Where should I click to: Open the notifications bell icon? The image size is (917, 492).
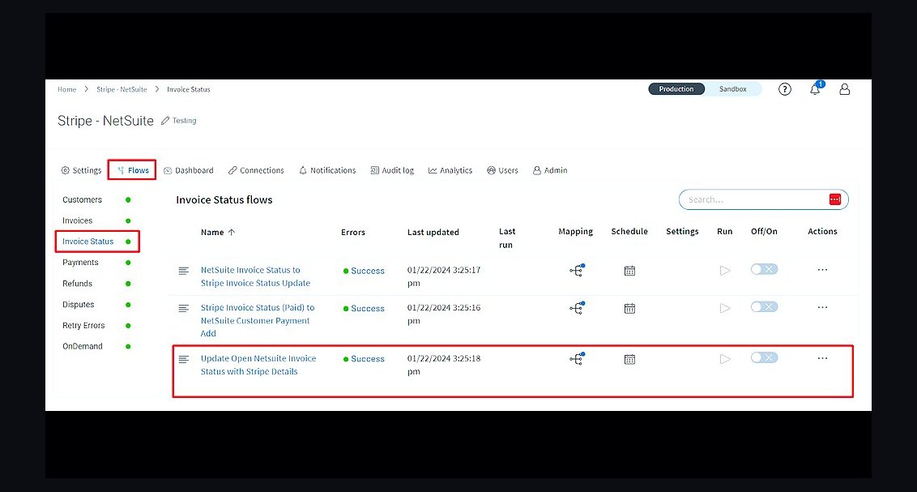pos(815,89)
